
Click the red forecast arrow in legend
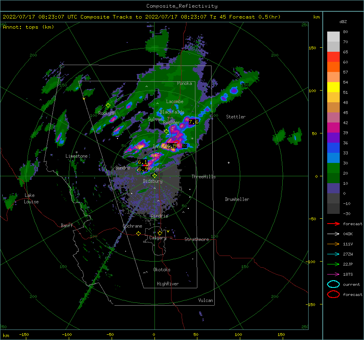pyautogui.click(x=333, y=224)
